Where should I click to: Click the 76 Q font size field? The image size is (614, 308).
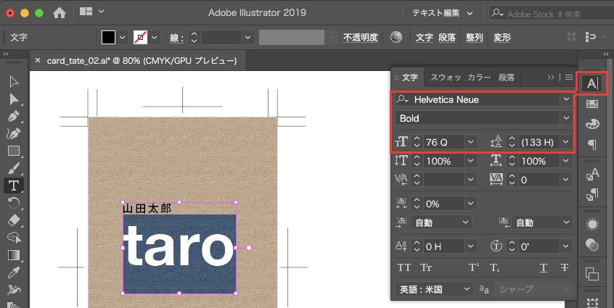point(443,142)
